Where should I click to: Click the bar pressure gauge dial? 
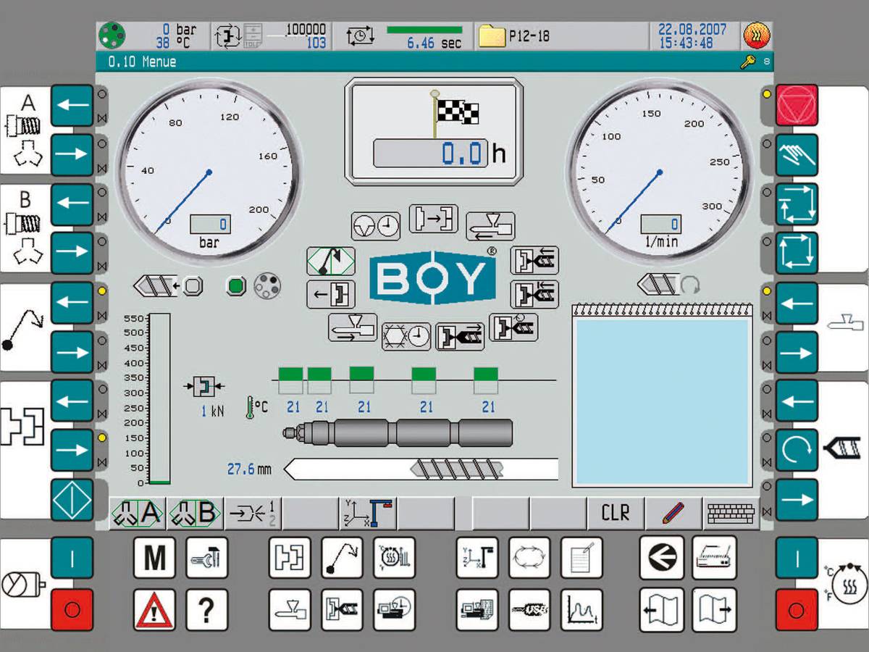pyautogui.click(x=208, y=172)
